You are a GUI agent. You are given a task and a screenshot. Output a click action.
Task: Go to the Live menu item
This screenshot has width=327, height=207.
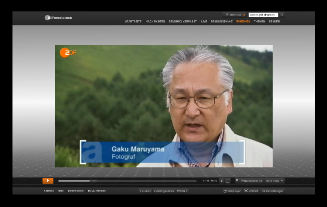click(x=204, y=22)
